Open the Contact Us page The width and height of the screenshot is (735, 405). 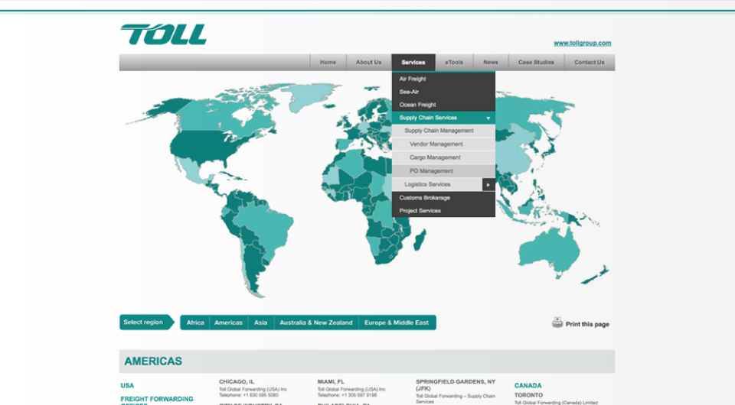(x=590, y=62)
